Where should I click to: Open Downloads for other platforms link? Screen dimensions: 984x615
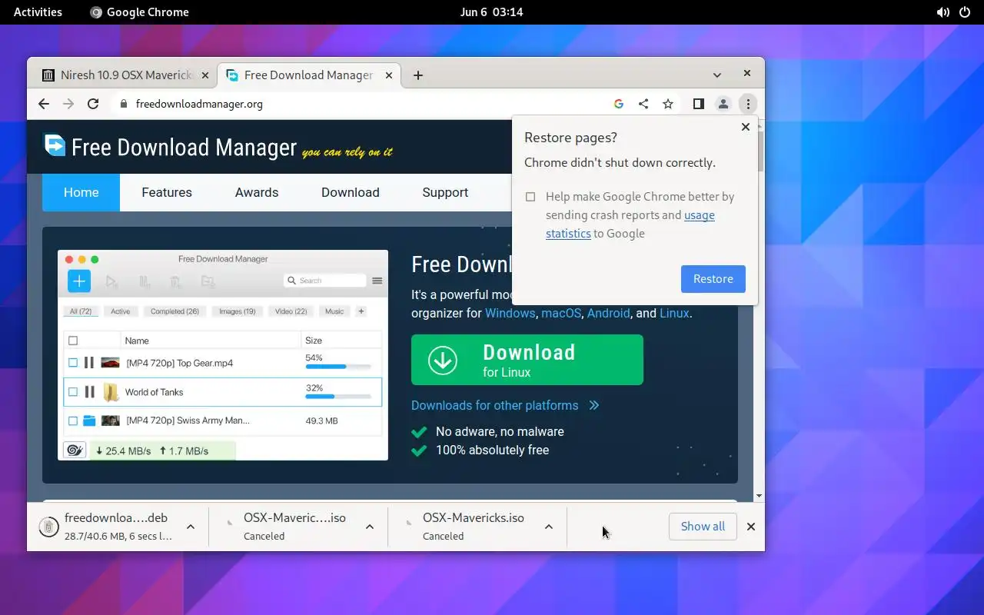(495, 405)
